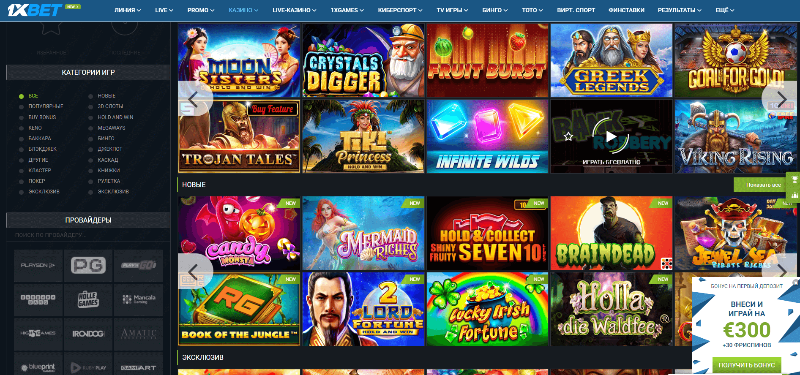Play Bank Robbery with the play icon
800x375 pixels.
(x=611, y=136)
